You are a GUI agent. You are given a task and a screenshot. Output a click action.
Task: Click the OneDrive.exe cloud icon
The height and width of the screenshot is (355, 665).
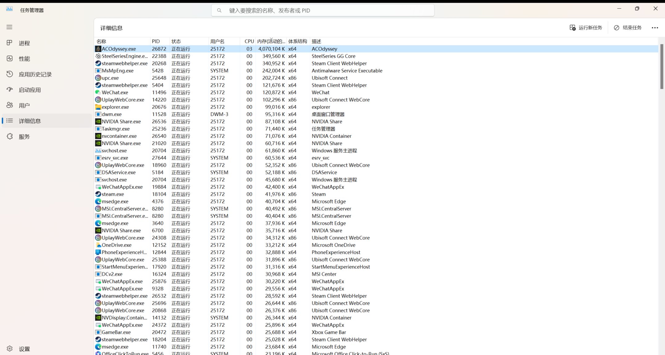coord(98,245)
